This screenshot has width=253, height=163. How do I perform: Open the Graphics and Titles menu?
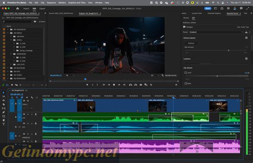(x=77, y=3)
